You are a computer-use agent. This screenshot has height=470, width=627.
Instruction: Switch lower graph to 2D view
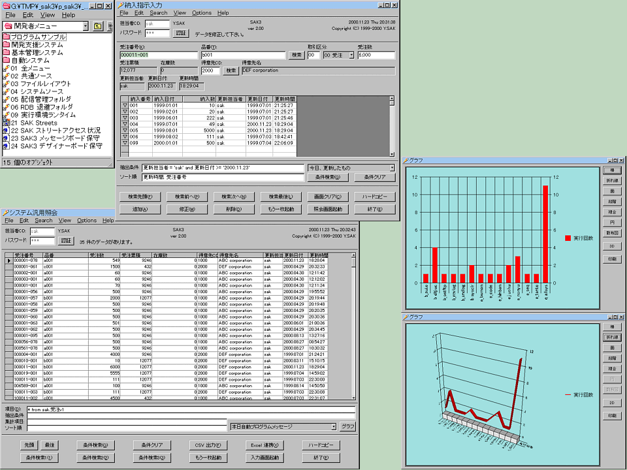click(612, 403)
